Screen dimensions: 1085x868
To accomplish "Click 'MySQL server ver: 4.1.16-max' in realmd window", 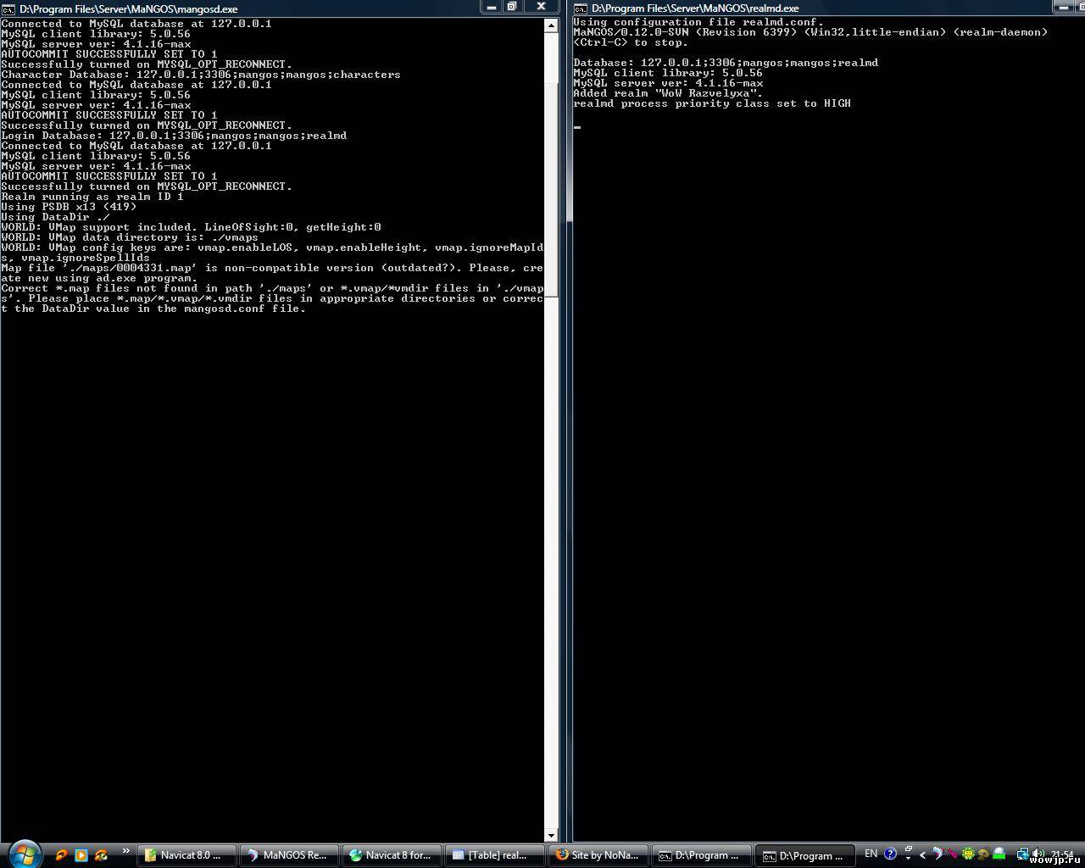I will click(668, 83).
